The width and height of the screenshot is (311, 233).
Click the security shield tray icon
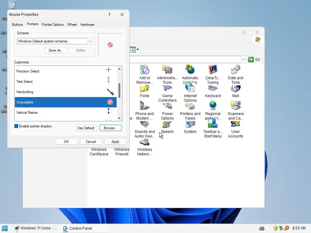pos(275,228)
